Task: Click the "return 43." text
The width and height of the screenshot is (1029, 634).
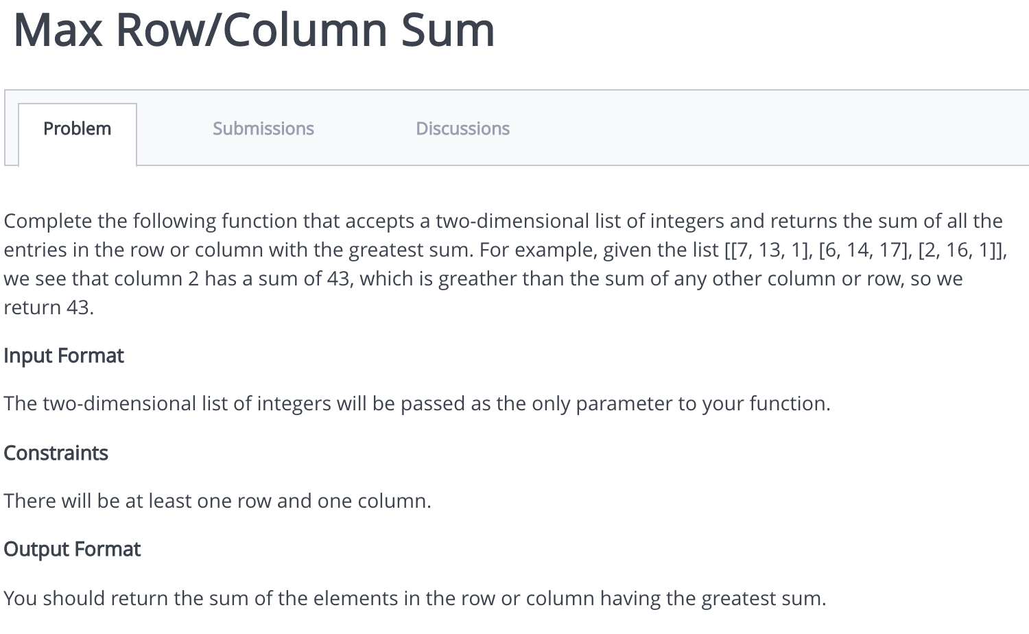Action: [49, 308]
